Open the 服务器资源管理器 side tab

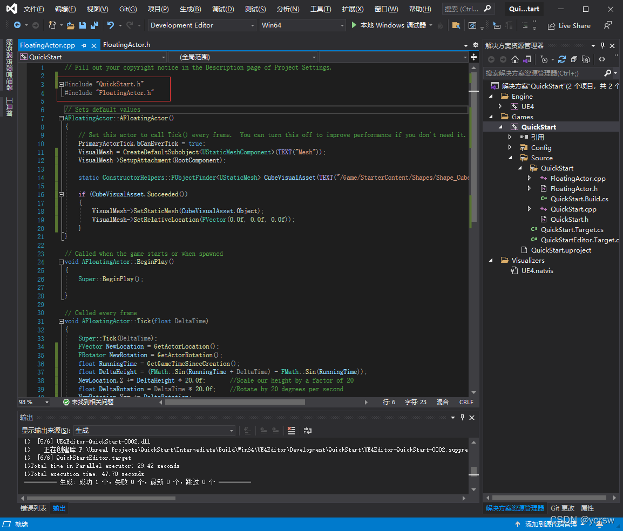coord(9,65)
